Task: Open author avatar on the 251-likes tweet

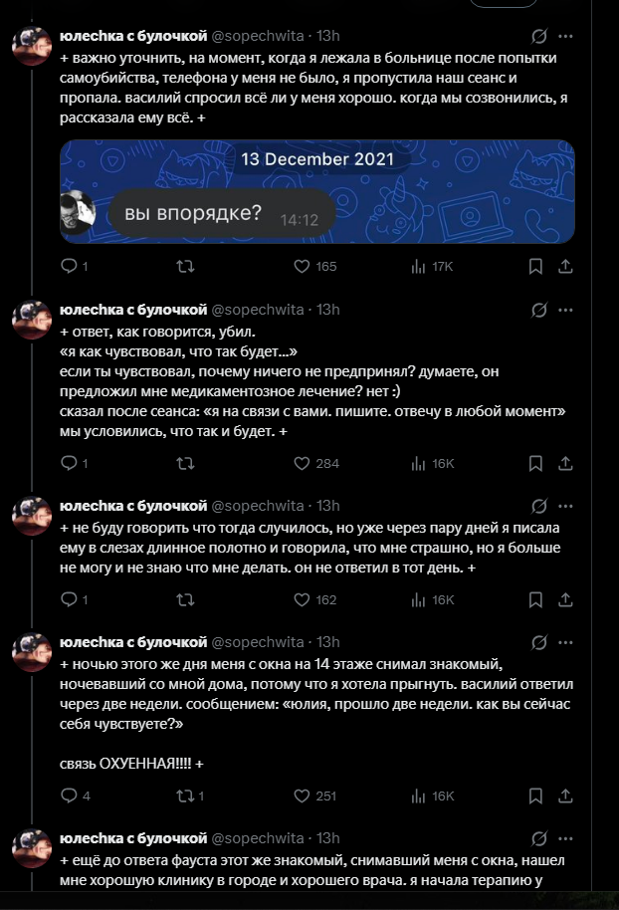Action: pos(33,652)
